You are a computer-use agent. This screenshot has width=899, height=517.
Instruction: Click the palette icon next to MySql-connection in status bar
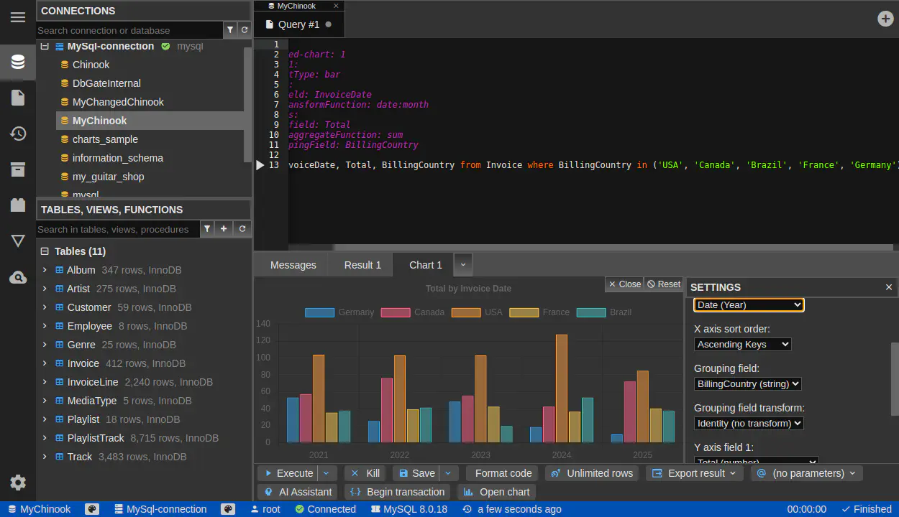(x=228, y=509)
